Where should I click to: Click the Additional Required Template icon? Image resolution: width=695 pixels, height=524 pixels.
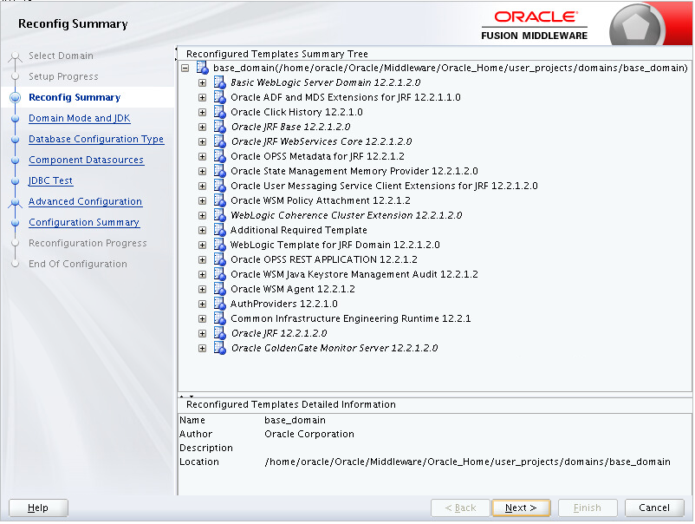(x=220, y=230)
